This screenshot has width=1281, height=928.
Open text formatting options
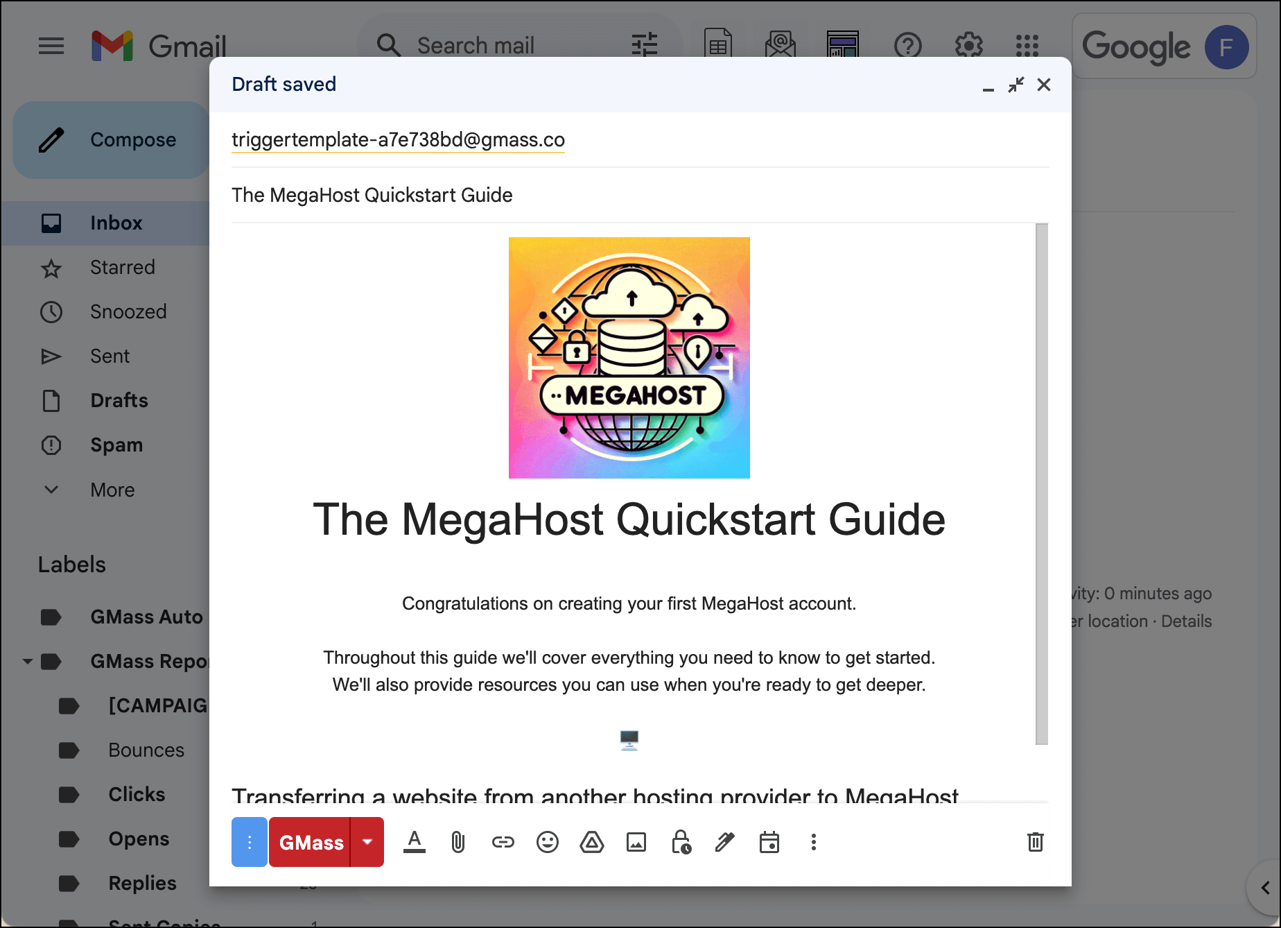coord(415,842)
